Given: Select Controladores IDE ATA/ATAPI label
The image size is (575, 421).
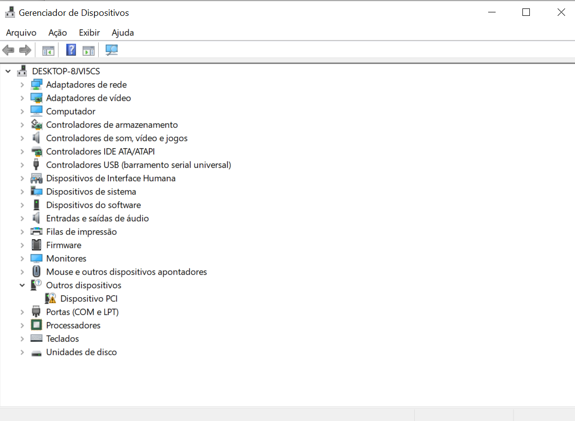Looking at the screenshot, I should coord(101,152).
